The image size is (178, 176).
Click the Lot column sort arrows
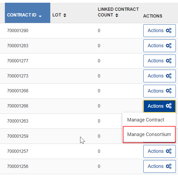pyautogui.click(x=65, y=15)
